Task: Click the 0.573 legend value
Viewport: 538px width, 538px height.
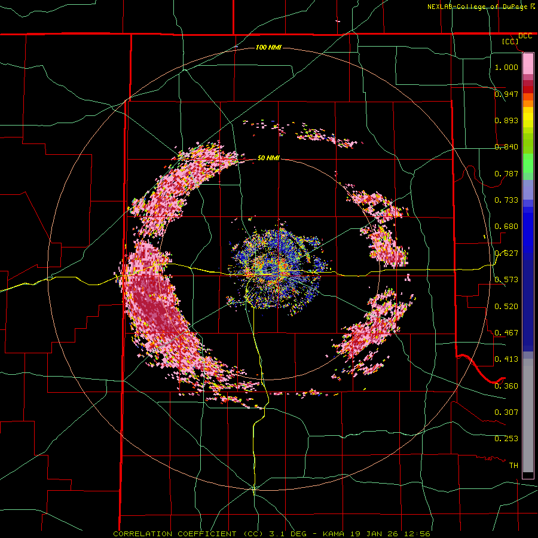Action: point(506,280)
